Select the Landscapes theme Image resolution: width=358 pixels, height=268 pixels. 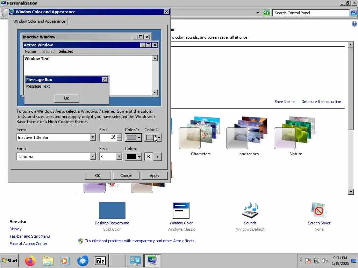248,136
